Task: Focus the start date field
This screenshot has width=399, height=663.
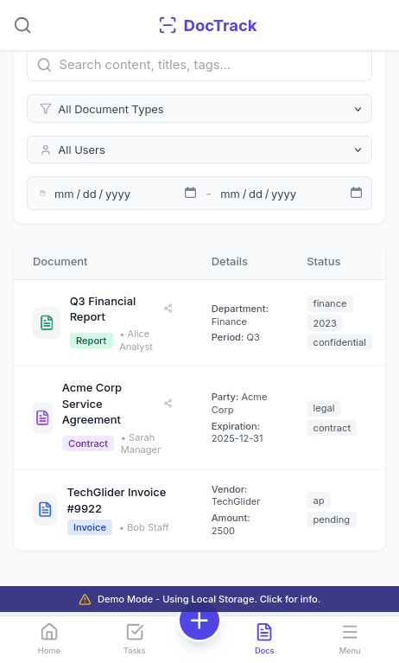Action: 125,194
